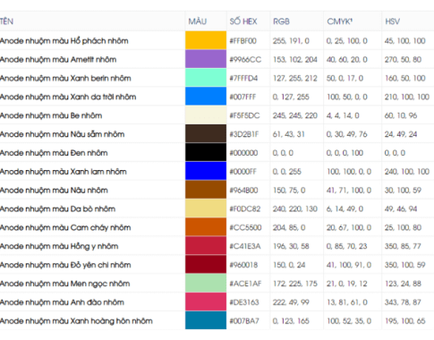Select the dark brown #3D2B1F swatch
Screen dimensions: 434x340
coord(206,133)
